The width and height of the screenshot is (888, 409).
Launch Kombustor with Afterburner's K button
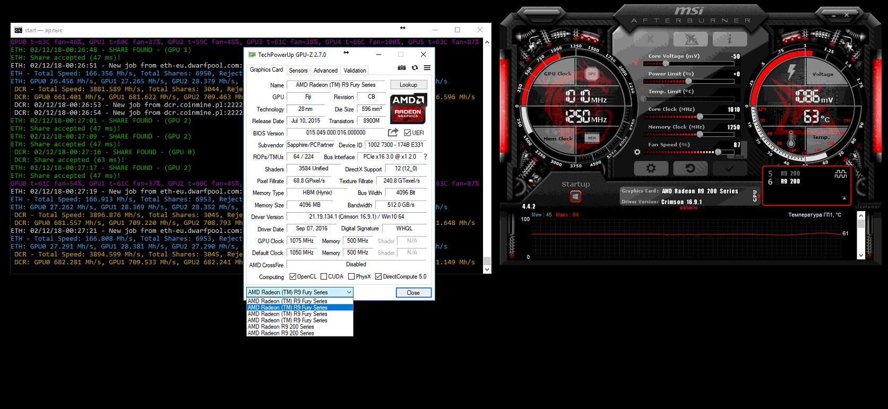(x=651, y=39)
